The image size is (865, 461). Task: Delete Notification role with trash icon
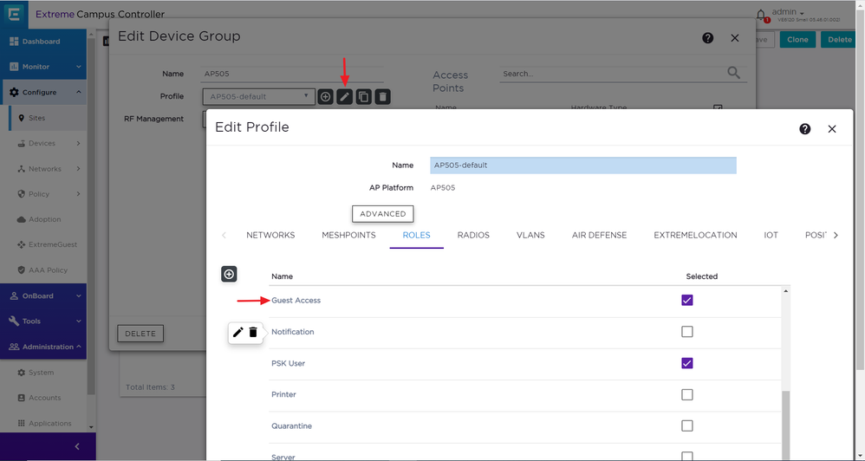(x=253, y=332)
